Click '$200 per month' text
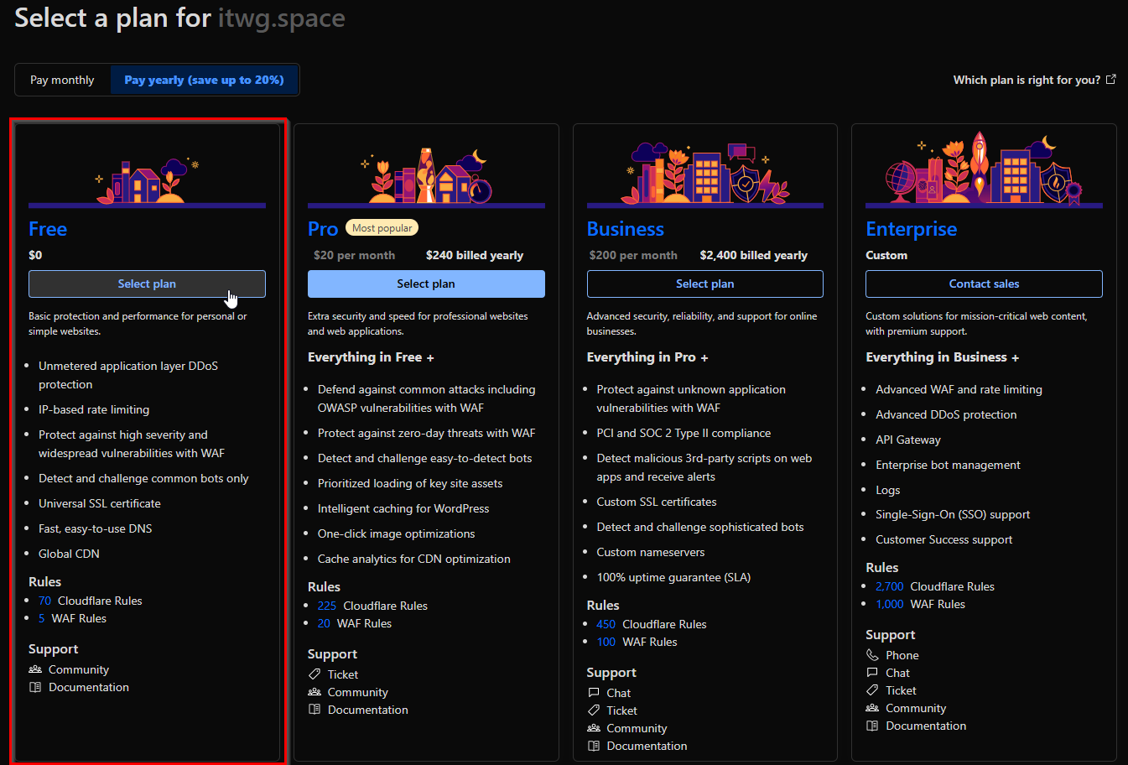This screenshot has height=765, width=1128. 633,255
